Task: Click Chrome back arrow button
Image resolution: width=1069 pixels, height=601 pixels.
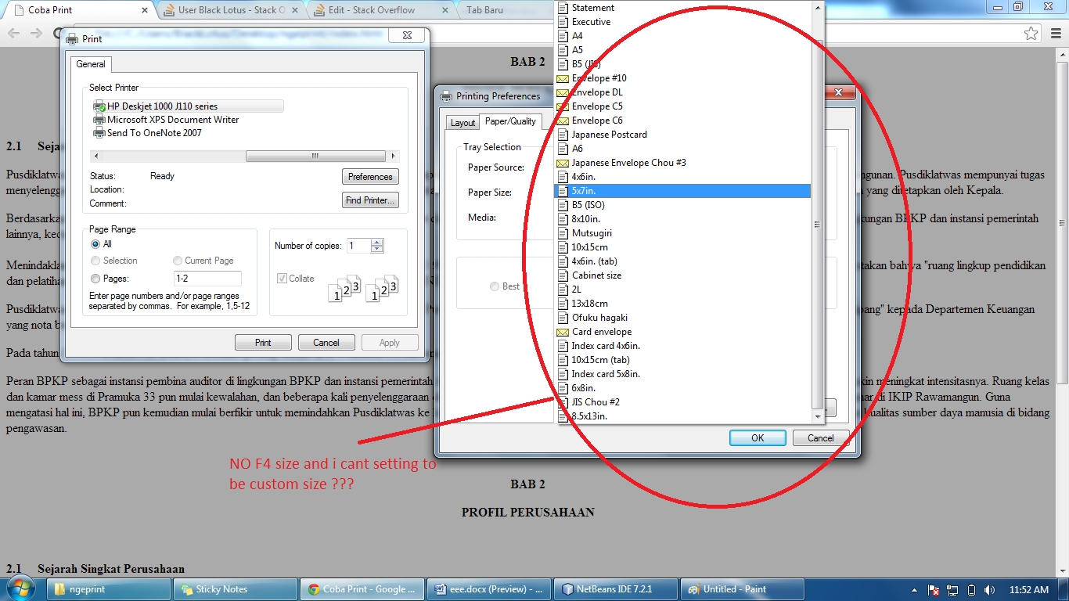Action: tap(14, 34)
